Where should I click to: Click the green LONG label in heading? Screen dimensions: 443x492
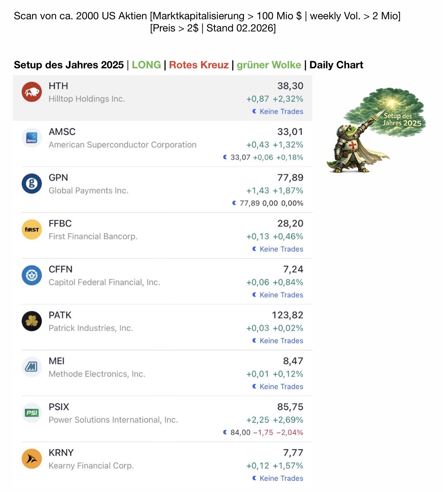coord(146,65)
